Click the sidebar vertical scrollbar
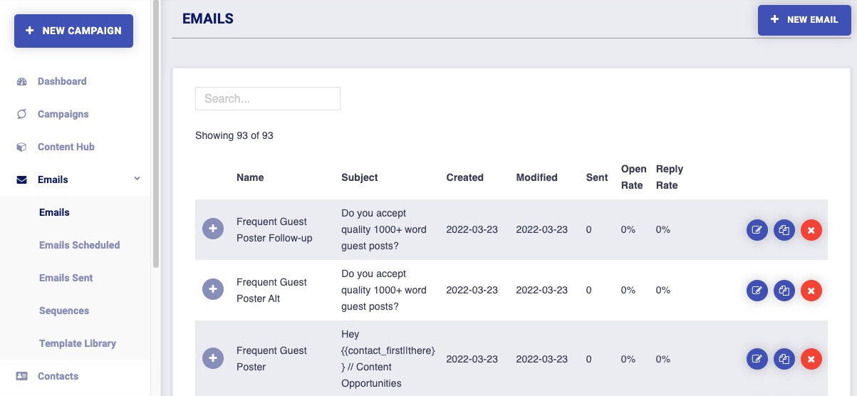 click(156, 135)
